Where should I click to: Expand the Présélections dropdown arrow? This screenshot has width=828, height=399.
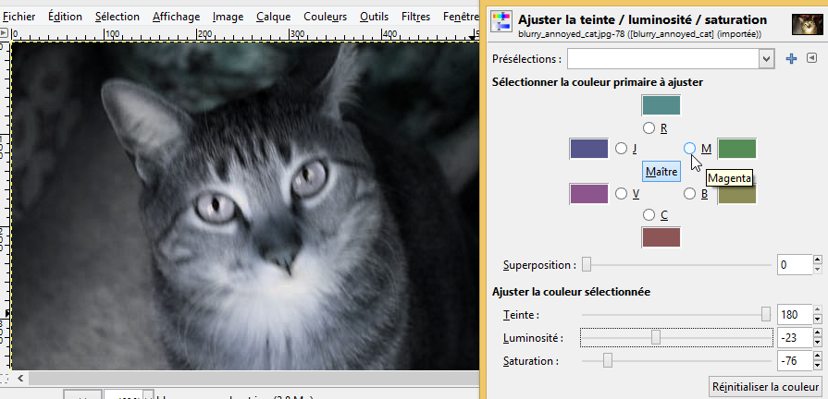tap(767, 59)
